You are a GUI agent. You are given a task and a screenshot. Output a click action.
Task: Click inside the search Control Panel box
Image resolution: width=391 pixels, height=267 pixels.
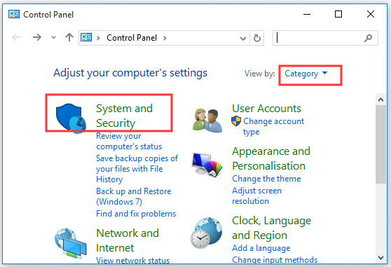point(325,38)
